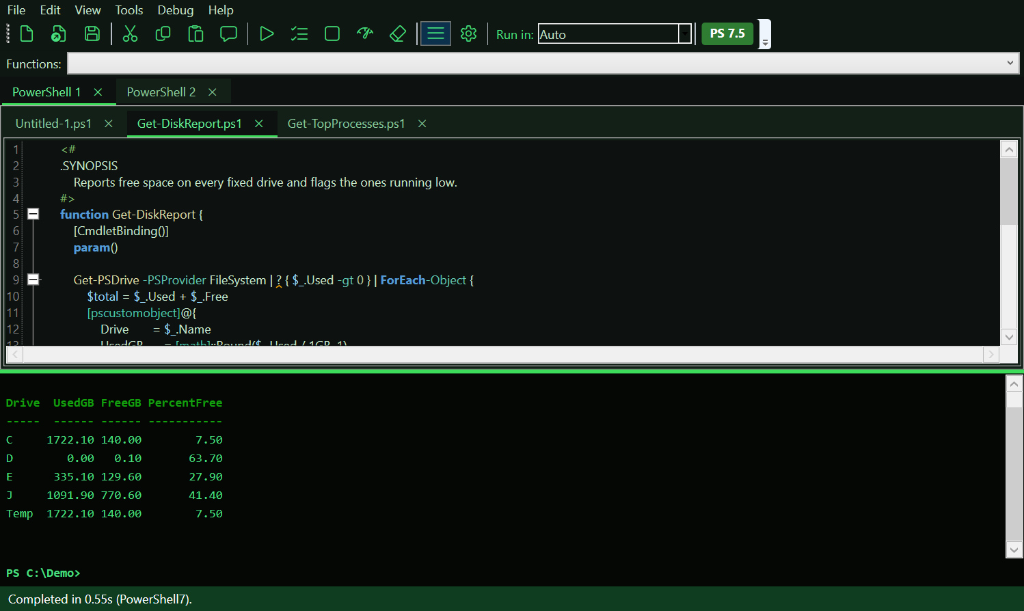The width and height of the screenshot is (1024, 611).
Task: Clear the console with the eraser icon
Action: click(x=398, y=33)
